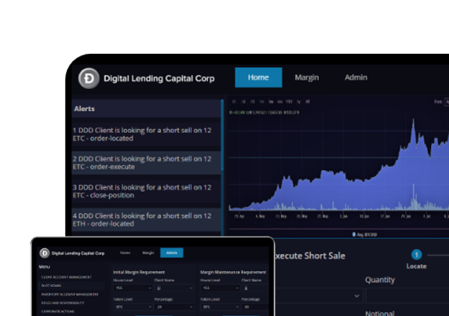Expand the Execute Short Sale dropdown
Image resolution: width=449 pixels, height=316 pixels.
click(x=358, y=295)
